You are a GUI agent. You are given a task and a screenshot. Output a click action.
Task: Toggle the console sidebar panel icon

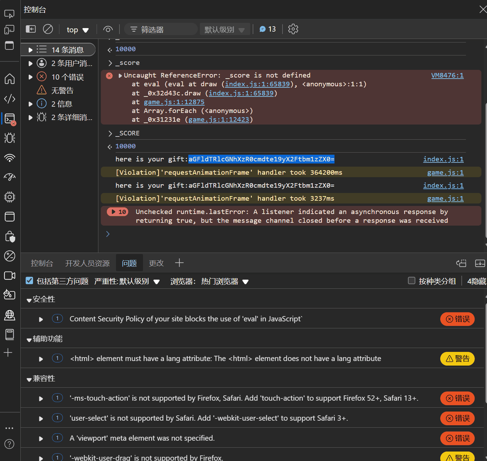[31, 29]
